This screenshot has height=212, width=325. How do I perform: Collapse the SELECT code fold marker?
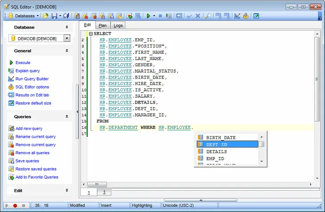pos(90,33)
